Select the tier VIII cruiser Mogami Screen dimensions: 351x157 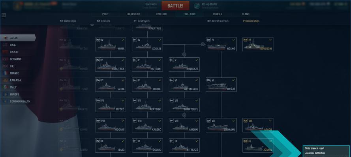coord(111,125)
